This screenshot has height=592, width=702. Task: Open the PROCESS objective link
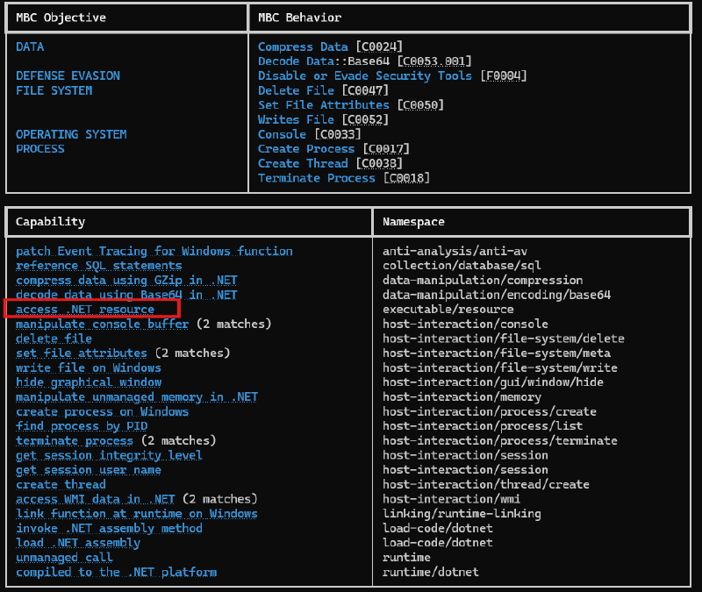click(40, 149)
